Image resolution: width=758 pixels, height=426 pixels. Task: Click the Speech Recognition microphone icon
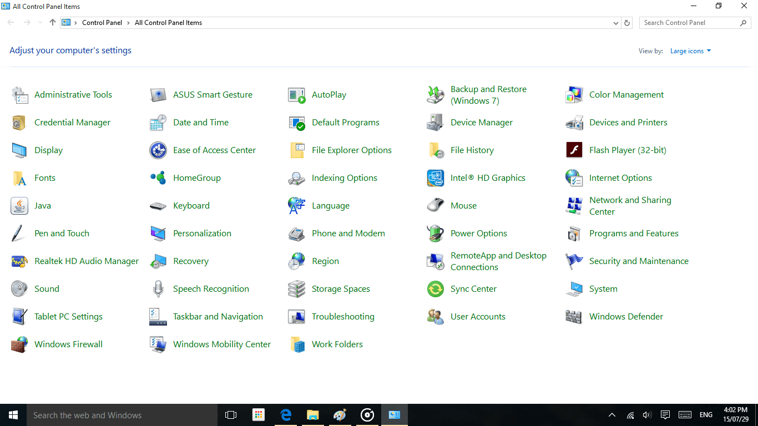pyautogui.click(x=158, y=289)
